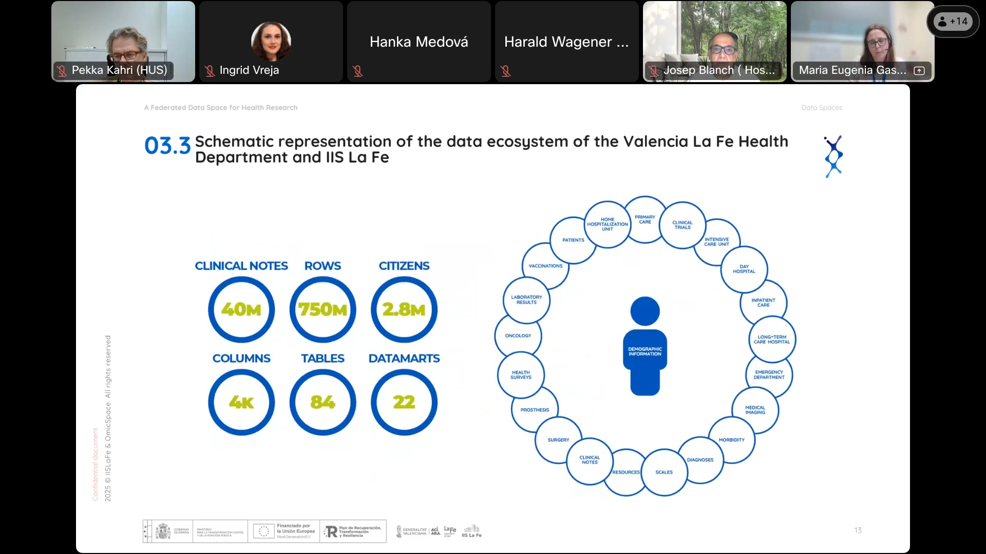This screenshot has width=986, height=554.
Task: Click Pekka Kahri's muted microphone icon
Action: 62,71
